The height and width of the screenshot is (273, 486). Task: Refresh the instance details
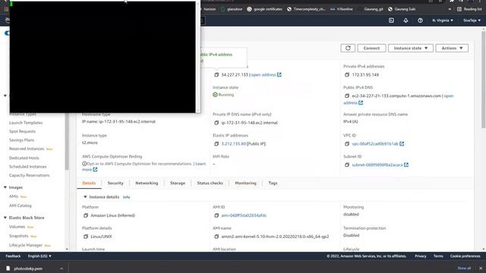tap(348, 49)
